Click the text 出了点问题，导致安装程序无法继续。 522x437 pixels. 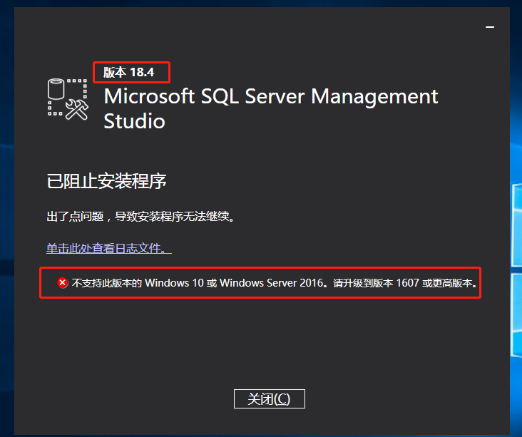(140, 217)
